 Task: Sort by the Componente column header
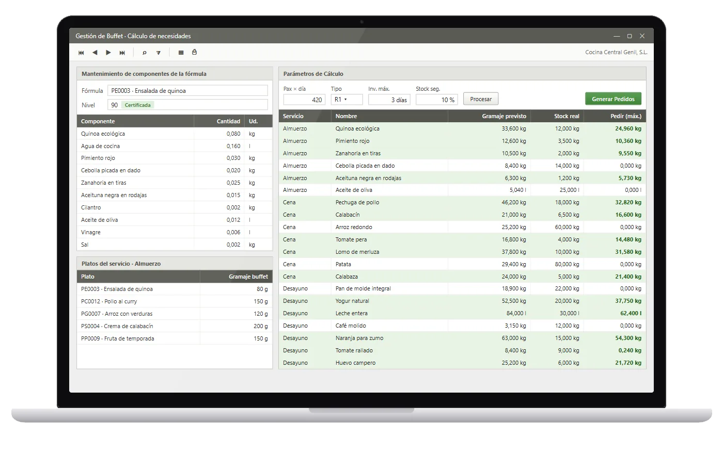coord(135,121)
